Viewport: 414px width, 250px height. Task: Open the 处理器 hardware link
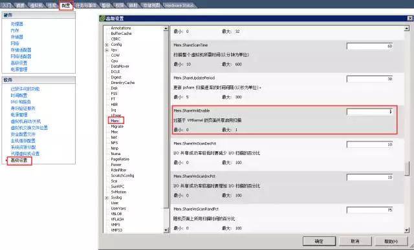17,24
